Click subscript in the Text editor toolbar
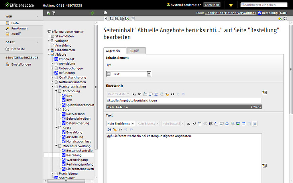The width and height of the screenshot is (293, 183). click(x=189, y=124)
